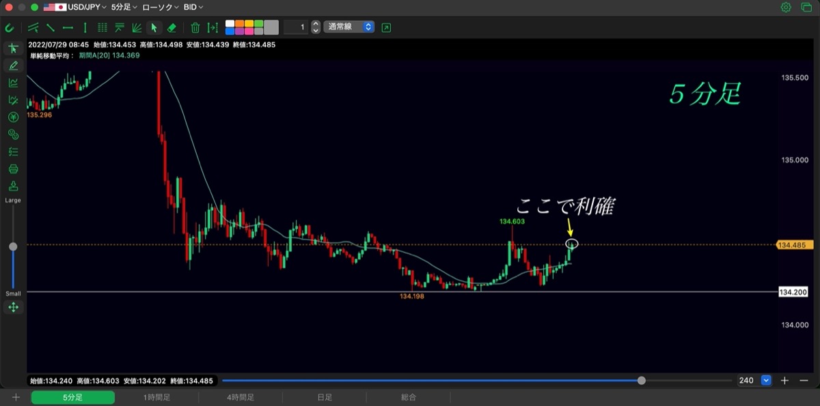
Task: Click the pop-out arrow icon in toolbar
Action: pyautogui.click(x=387, y=28)
